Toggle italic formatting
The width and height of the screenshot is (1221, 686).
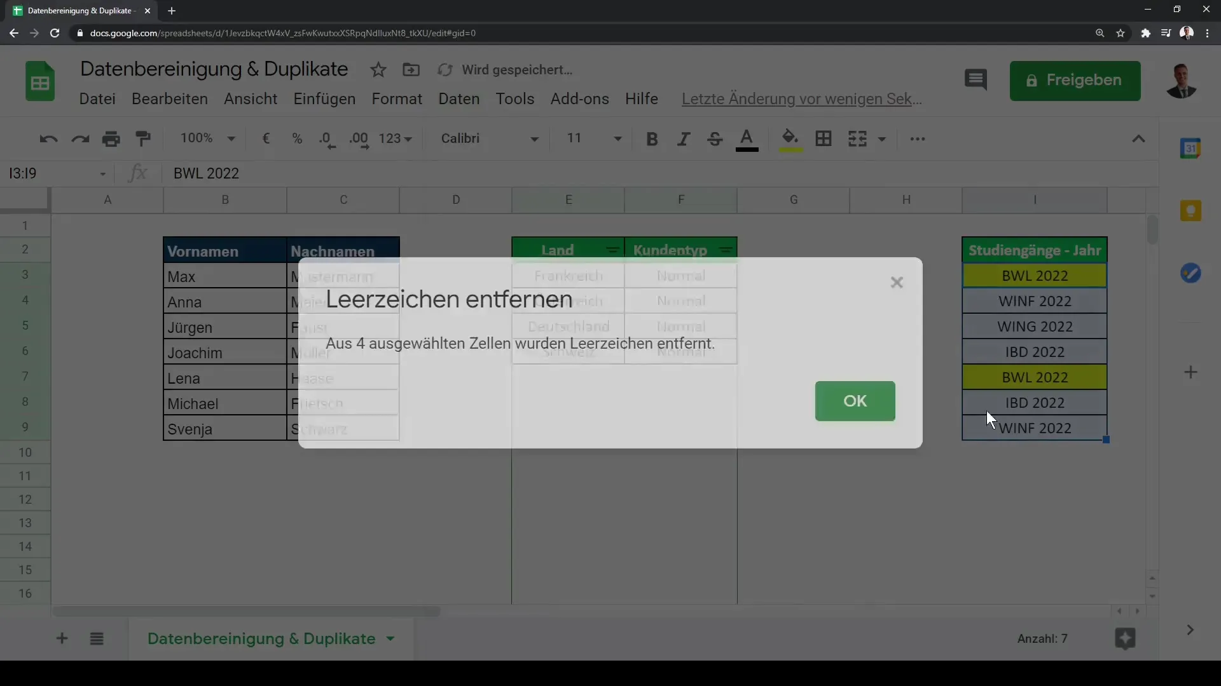684,139
